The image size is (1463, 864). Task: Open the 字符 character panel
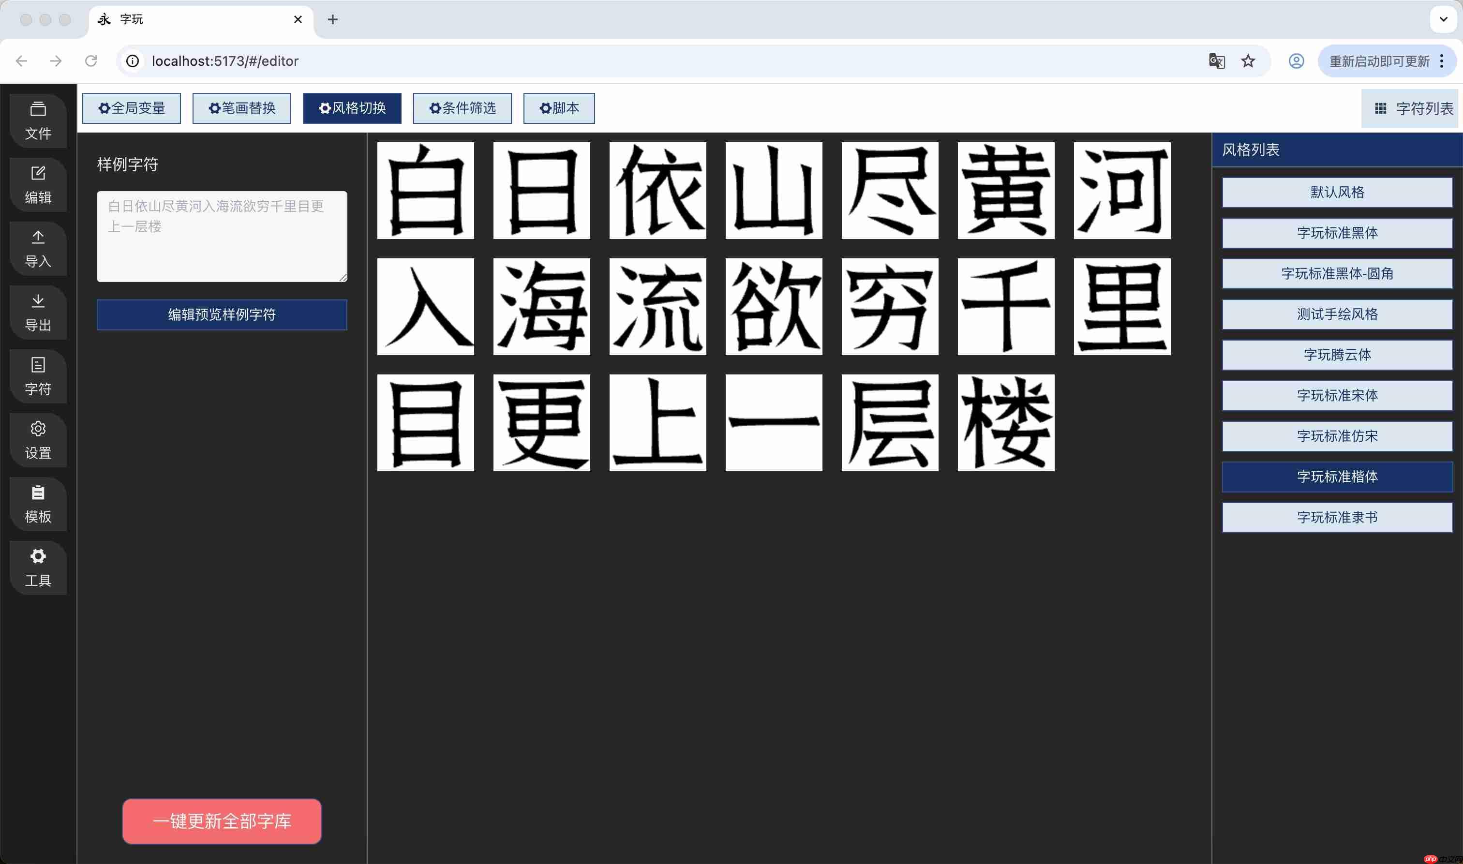click(38, 376)
